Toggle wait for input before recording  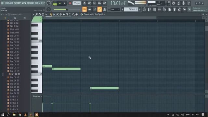pyautogui.click(x=89, y=3)
